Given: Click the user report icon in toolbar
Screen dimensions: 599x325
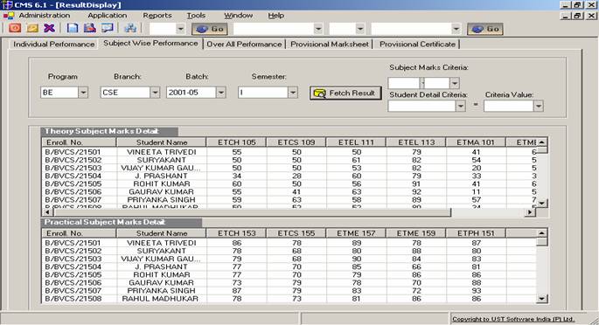Looking at the screenshot, I should [x=90, y=28].
